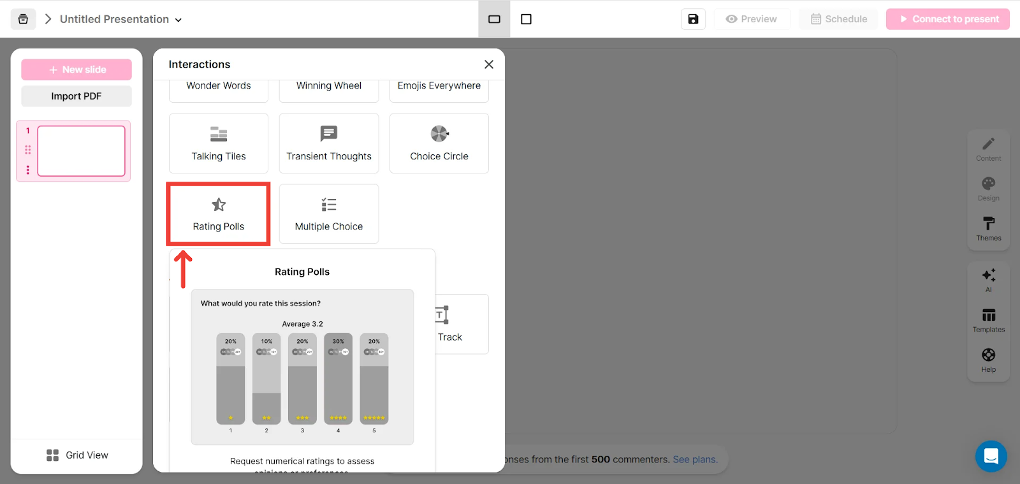Click the 'Rating Polls' preview title text
Viewport: 1020px width, 484px height.
(x=302, y=272)
